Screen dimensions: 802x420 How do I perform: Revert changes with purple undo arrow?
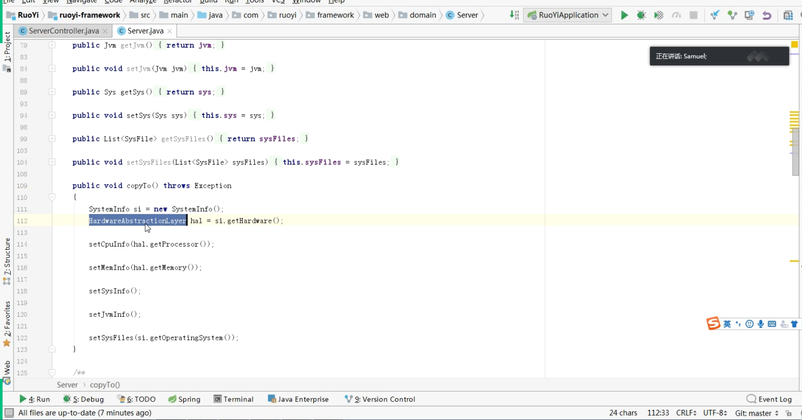[767, 16]
